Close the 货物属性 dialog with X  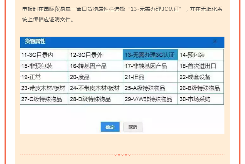click(x=215, y=42)
